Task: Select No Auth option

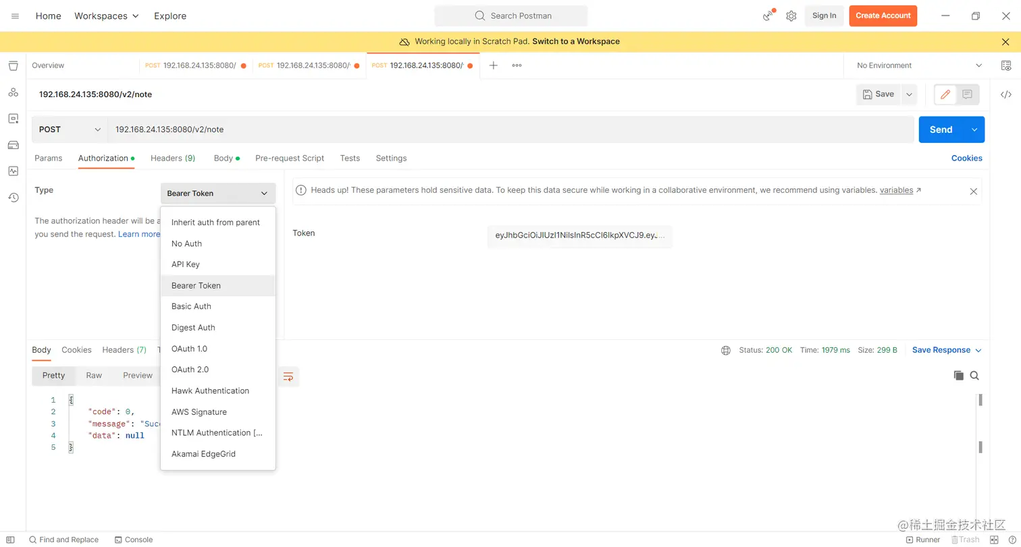Action: [218, 243]
